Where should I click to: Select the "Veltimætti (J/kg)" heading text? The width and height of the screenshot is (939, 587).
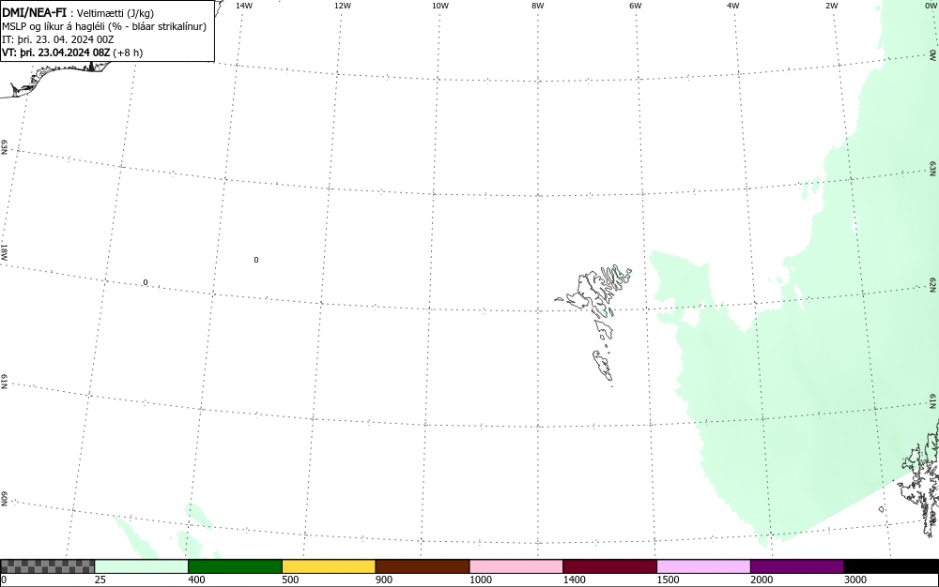pyautogui.click(x=115, y=14)
